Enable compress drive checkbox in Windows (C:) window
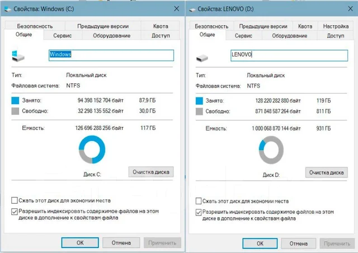Viewport: 358px width, 253px height. (x=15, y=200)
